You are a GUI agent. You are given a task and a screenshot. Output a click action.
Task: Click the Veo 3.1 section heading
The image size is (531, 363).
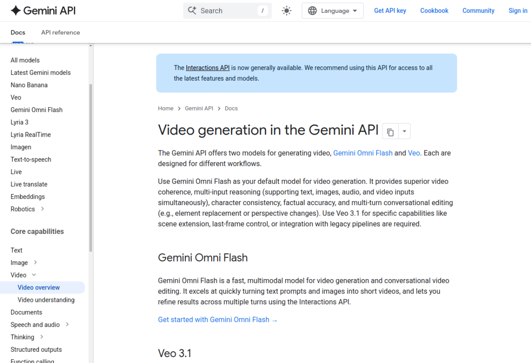pos(175,353)
